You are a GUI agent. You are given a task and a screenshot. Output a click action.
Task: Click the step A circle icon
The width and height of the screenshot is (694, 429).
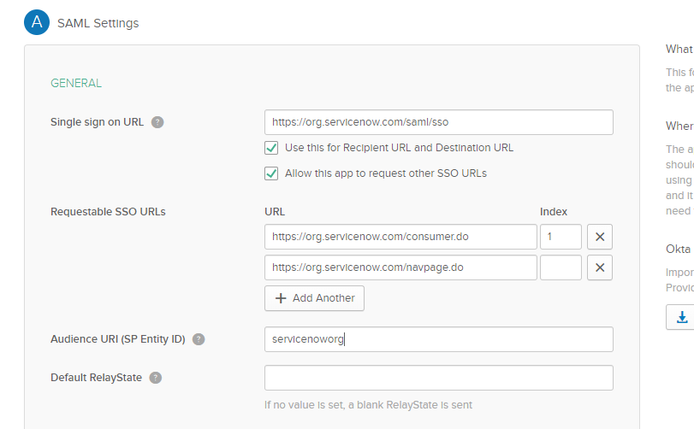click(x=36, y=23)
